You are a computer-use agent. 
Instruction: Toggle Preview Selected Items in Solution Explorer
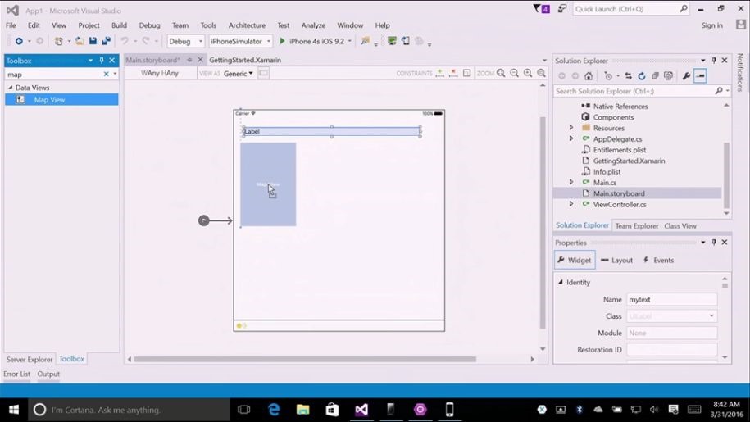700,76
